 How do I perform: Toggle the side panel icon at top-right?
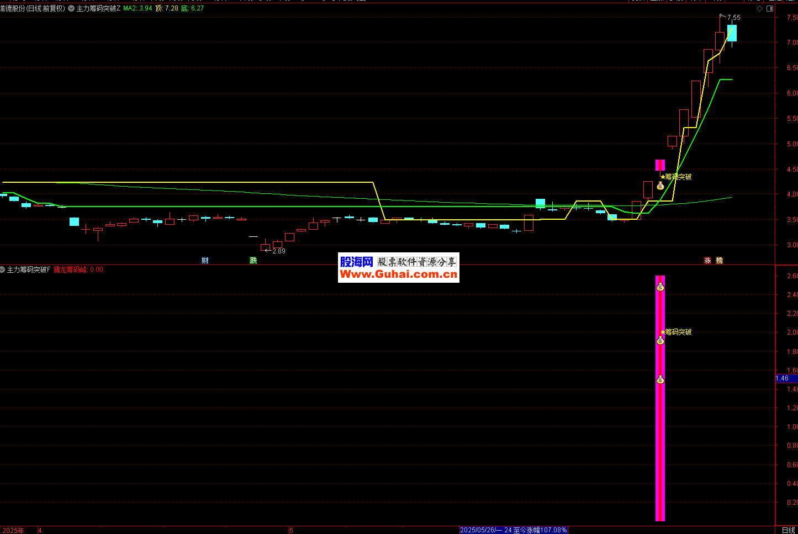click(770, 8)
